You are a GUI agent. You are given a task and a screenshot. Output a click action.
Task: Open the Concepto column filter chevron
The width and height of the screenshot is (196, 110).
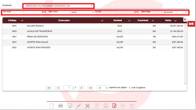(102, 21)
